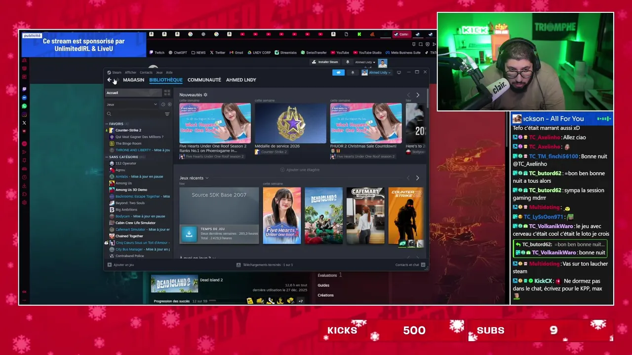Open the AHMED LNDY profile tab
Image resolution: width=632 pixels, height=355 pixels.
[x=241, y=80]
